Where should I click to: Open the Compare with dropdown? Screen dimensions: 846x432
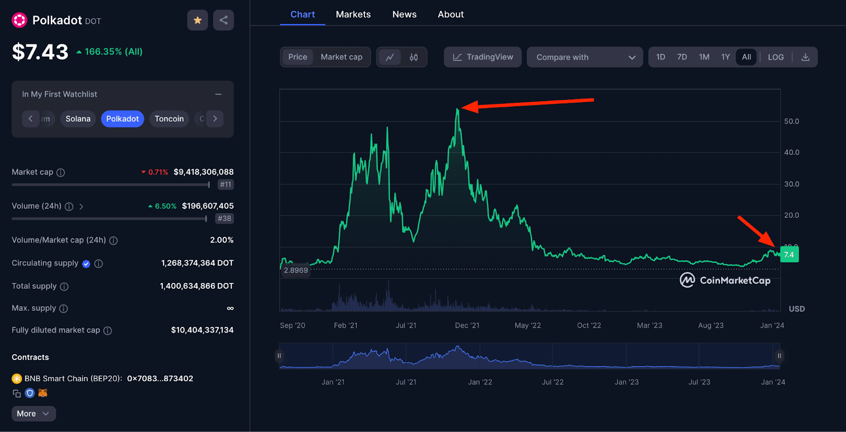pos(585,57)
